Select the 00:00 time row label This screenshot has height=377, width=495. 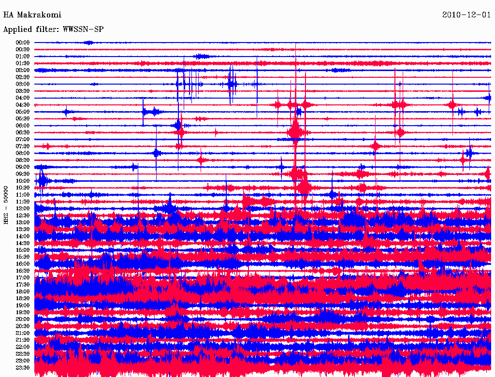point(23,43)
